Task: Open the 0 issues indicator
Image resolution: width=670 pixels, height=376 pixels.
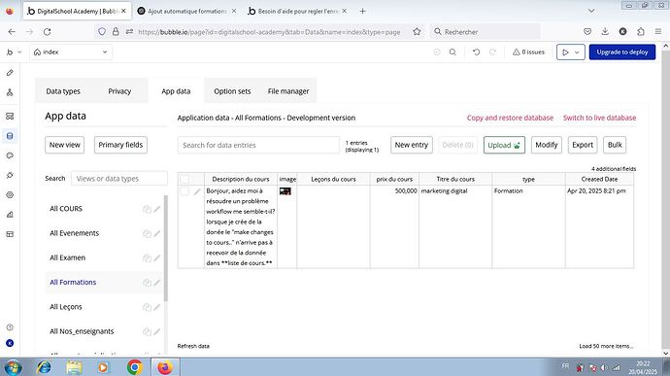Action: 528,52
